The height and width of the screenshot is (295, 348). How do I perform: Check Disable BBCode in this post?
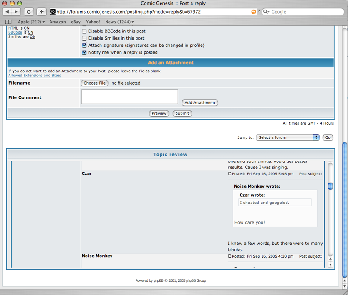click(84, 31)
